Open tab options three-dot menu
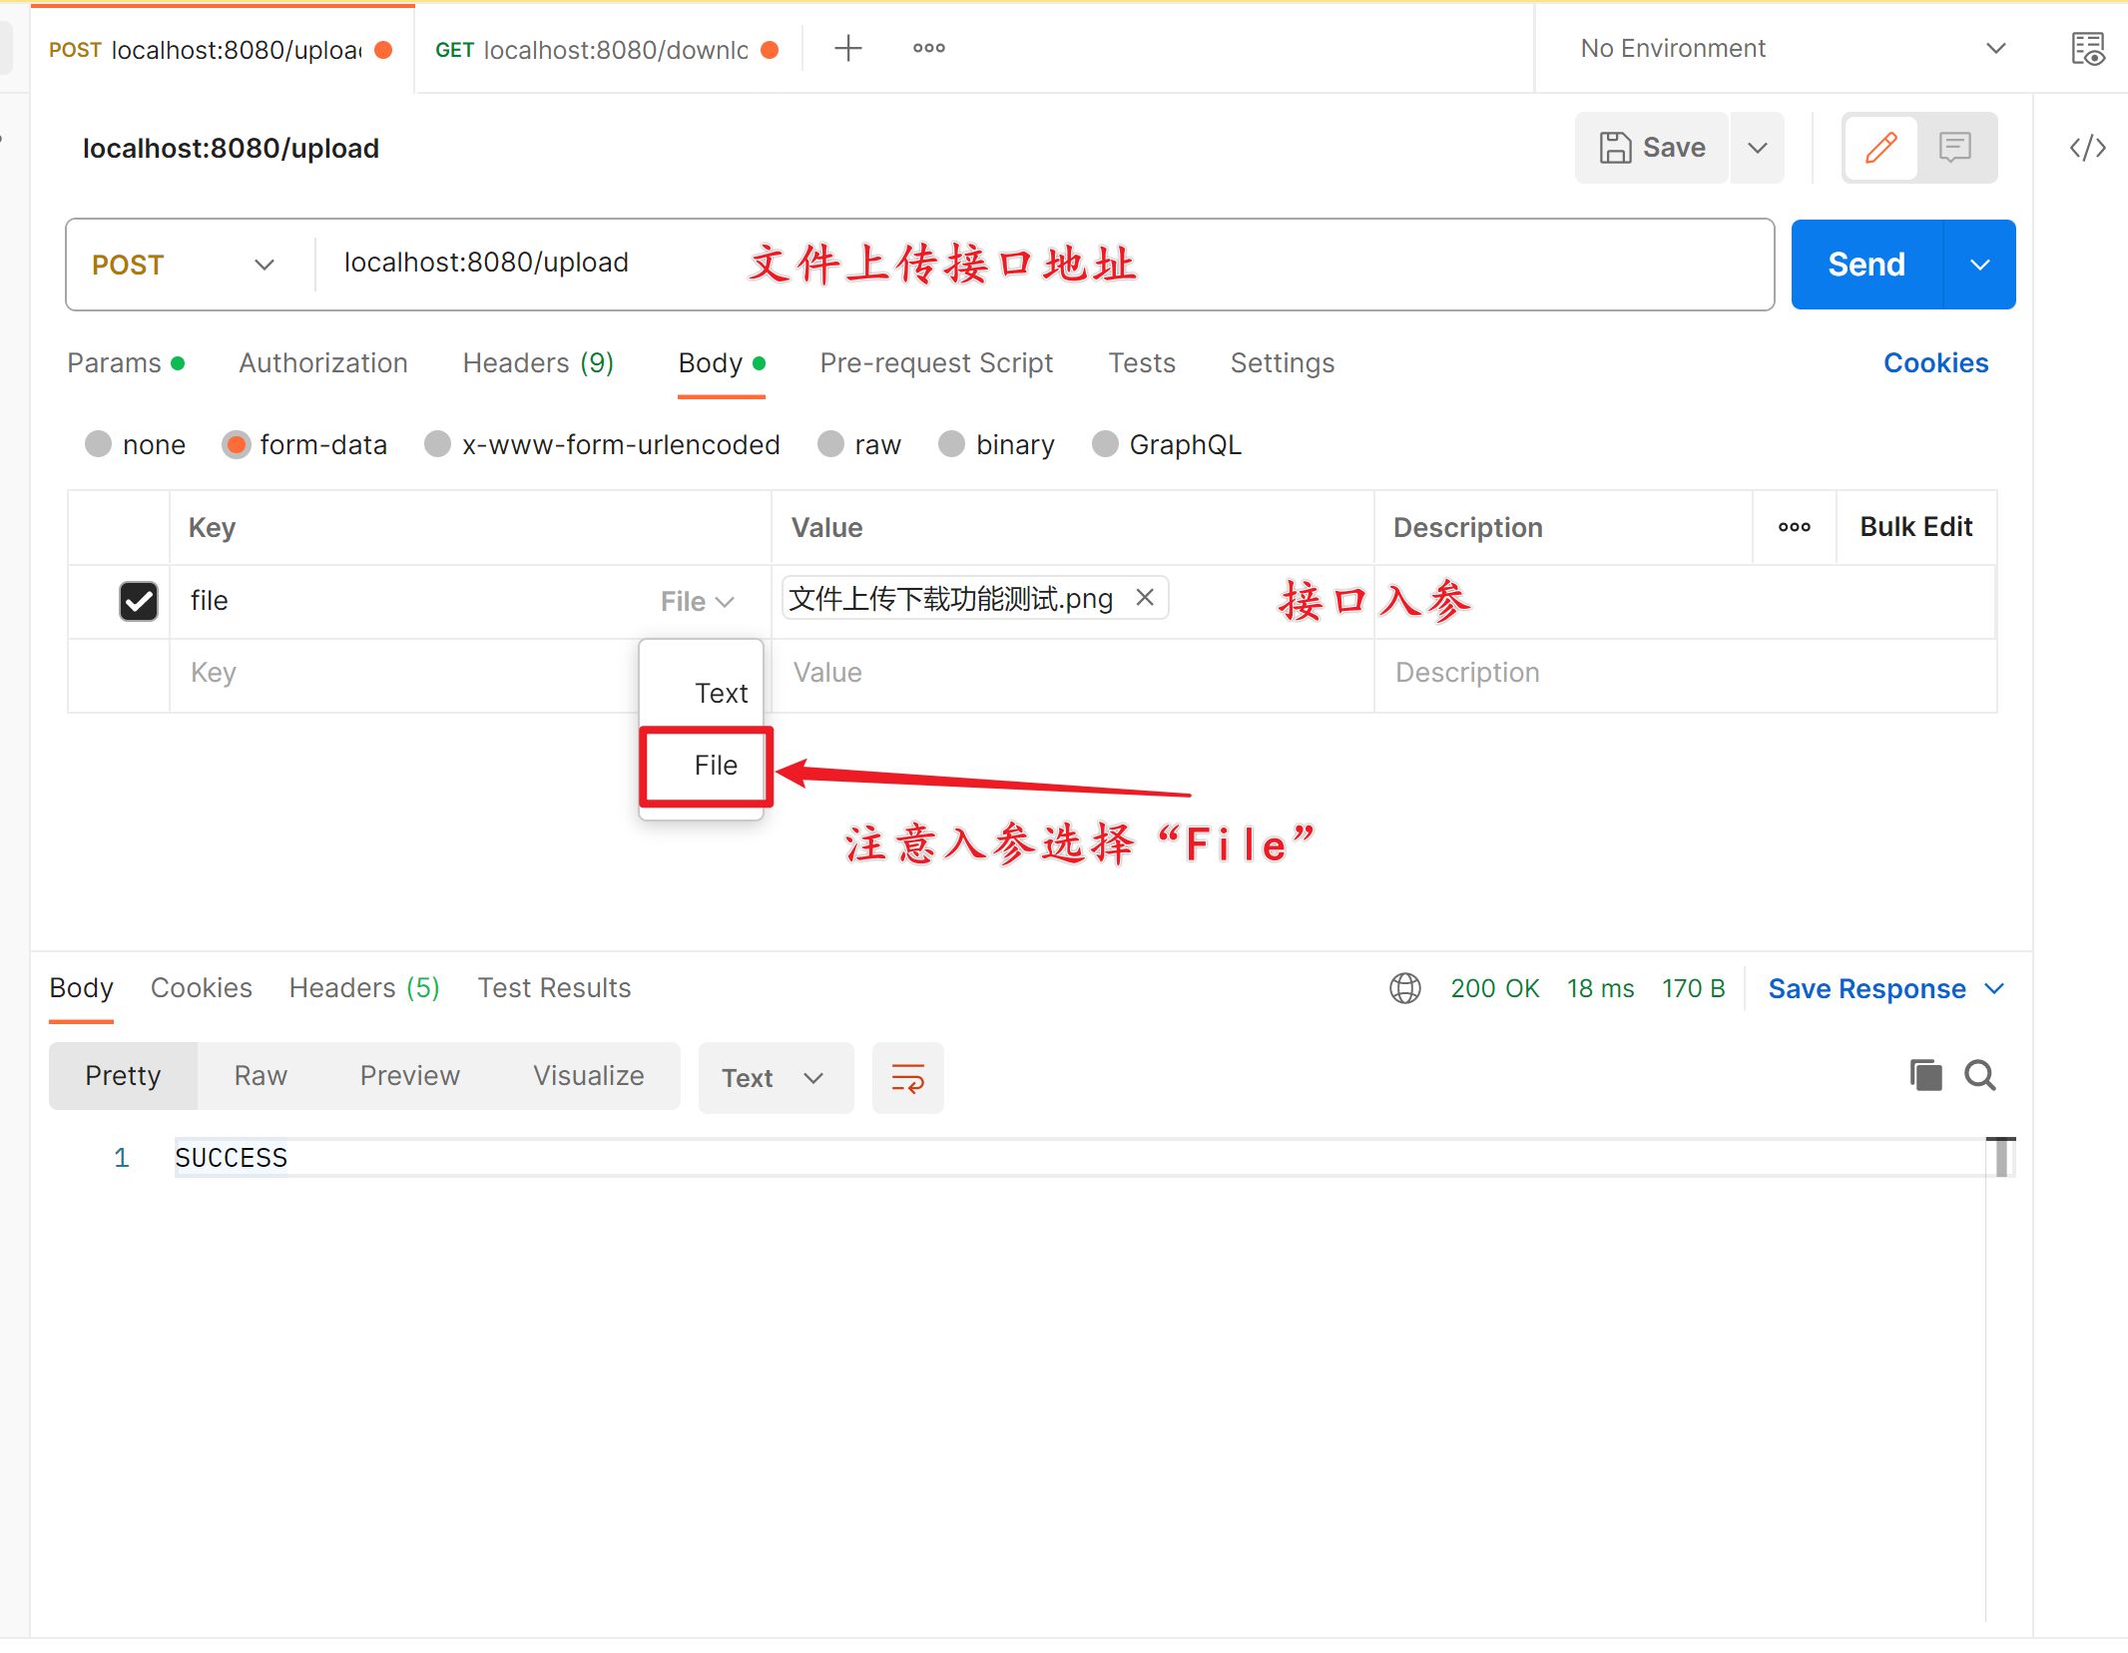The height and width of the screenshot is (1653, 2128). click(x=928, y=48)
